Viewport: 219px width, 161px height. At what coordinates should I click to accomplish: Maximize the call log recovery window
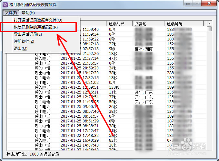[x=197, y=4]
